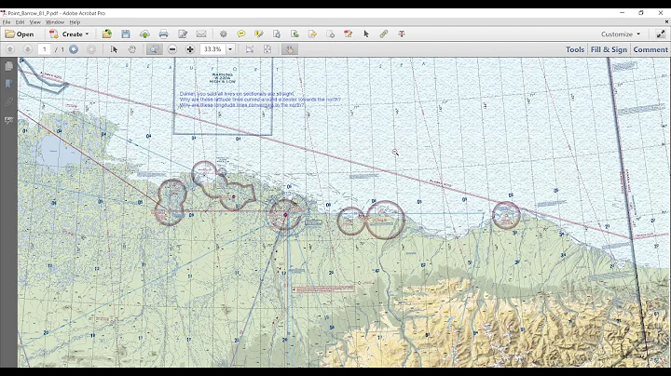
Task: Click the red strikethrough text icon
Action: pyautogui.click(x=402, y=34)
